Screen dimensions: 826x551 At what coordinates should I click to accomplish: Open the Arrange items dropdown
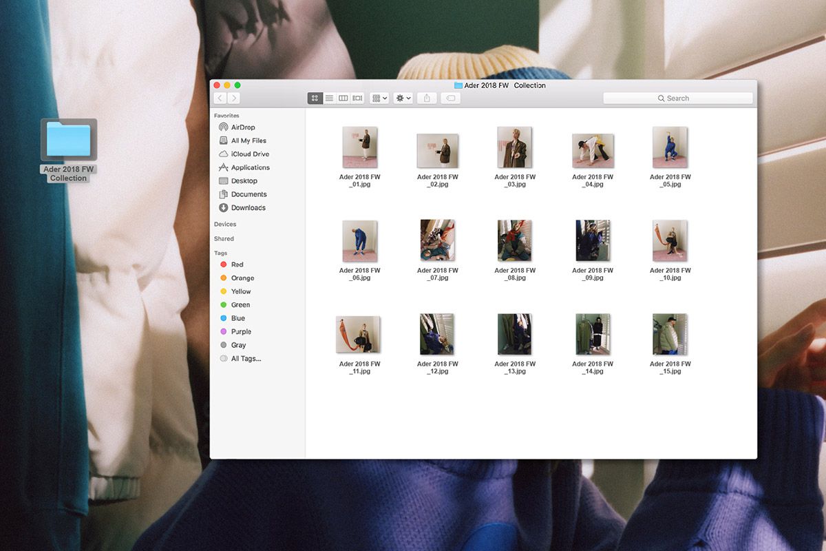pos(379,98)
